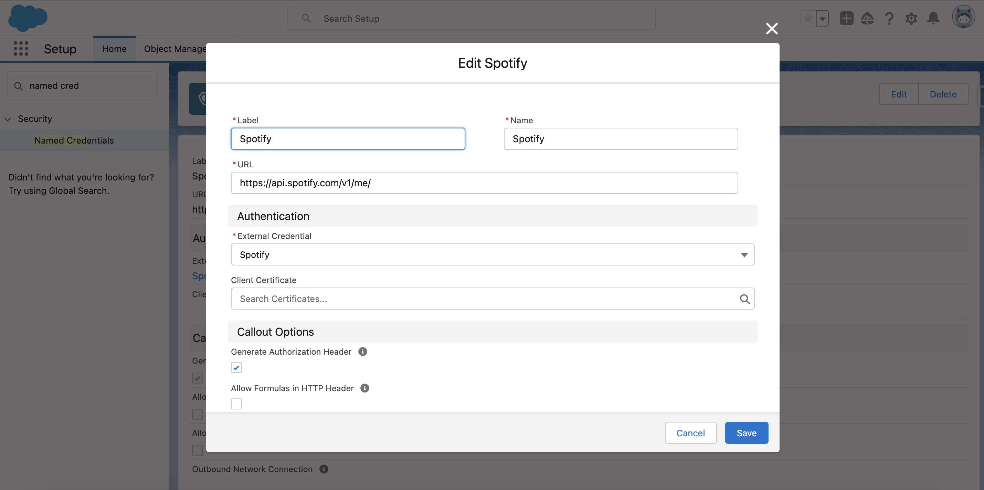Click "Didn't find what you're looking for?" text

[81, 177]
